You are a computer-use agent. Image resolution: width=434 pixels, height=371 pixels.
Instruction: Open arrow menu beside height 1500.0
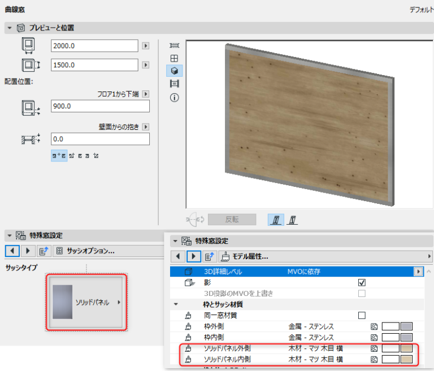point(146,65)
